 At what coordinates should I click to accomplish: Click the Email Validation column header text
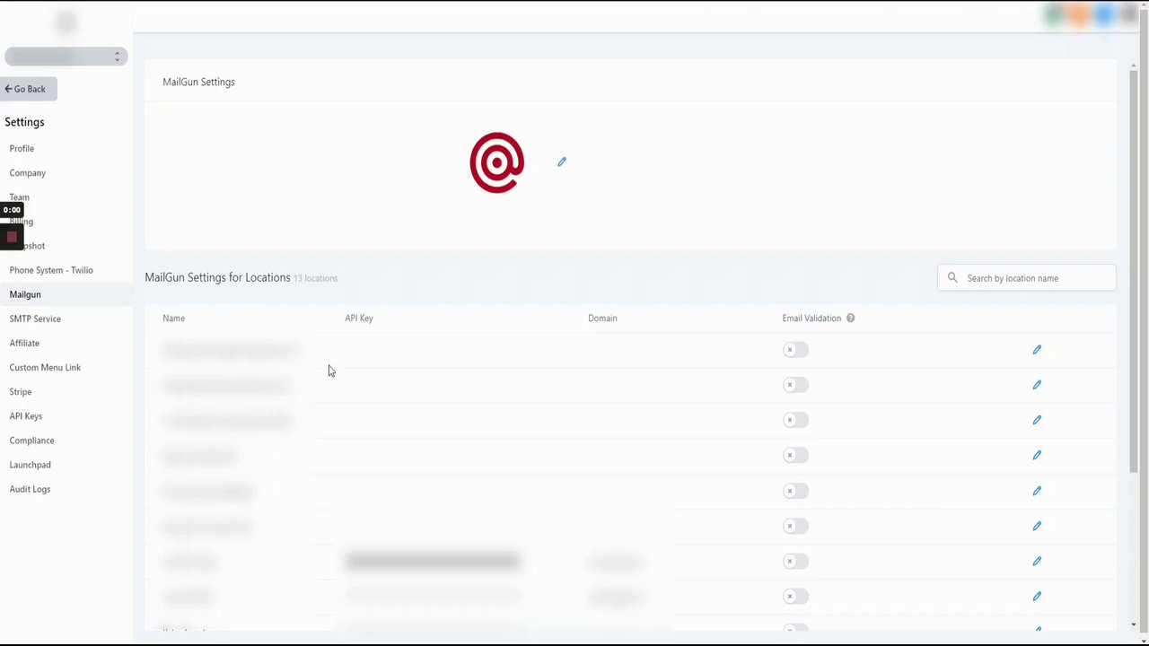pos(811,318)
